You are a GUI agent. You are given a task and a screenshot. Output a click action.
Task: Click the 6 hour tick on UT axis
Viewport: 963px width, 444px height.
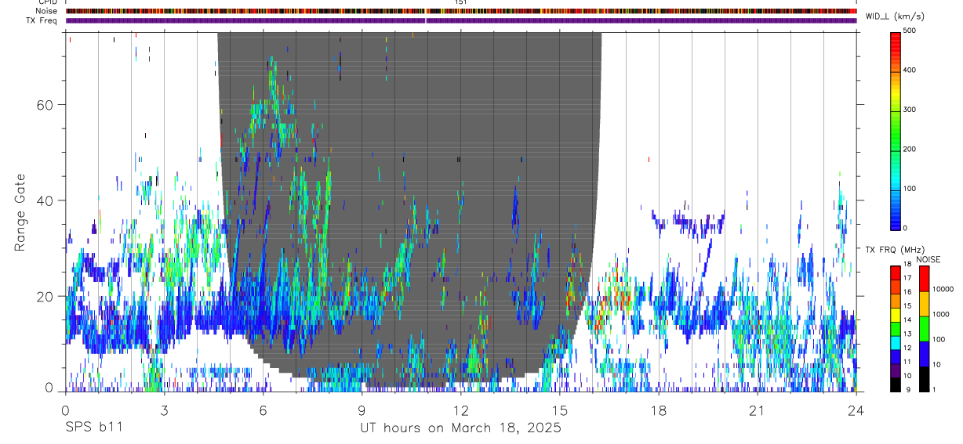263,410
